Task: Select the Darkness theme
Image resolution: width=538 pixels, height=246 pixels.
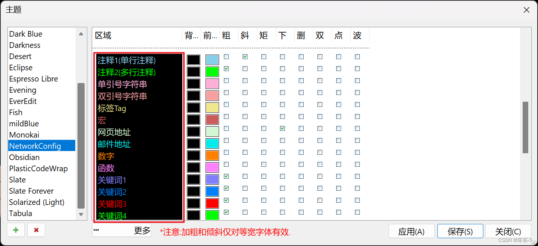Action: click(x=42, y=45)
